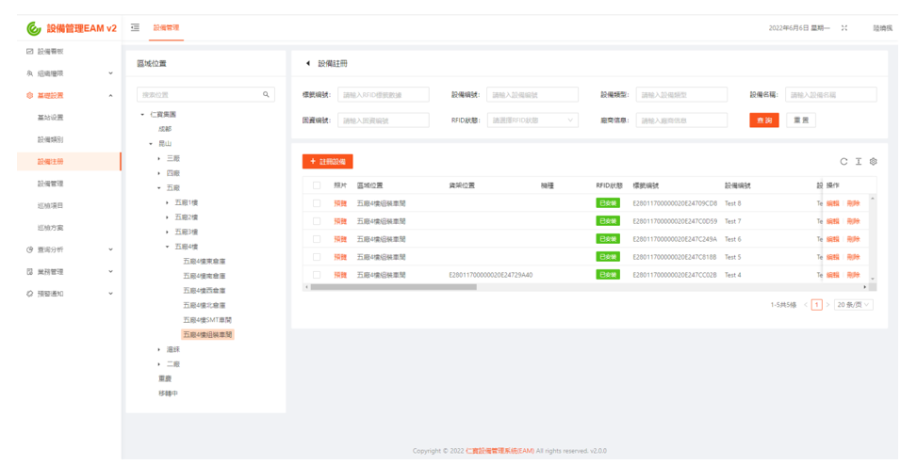This screenshot has height=465, width=917.
Task: Collapse the sidebar with the menu fold icon
Action: coord(135,27)
